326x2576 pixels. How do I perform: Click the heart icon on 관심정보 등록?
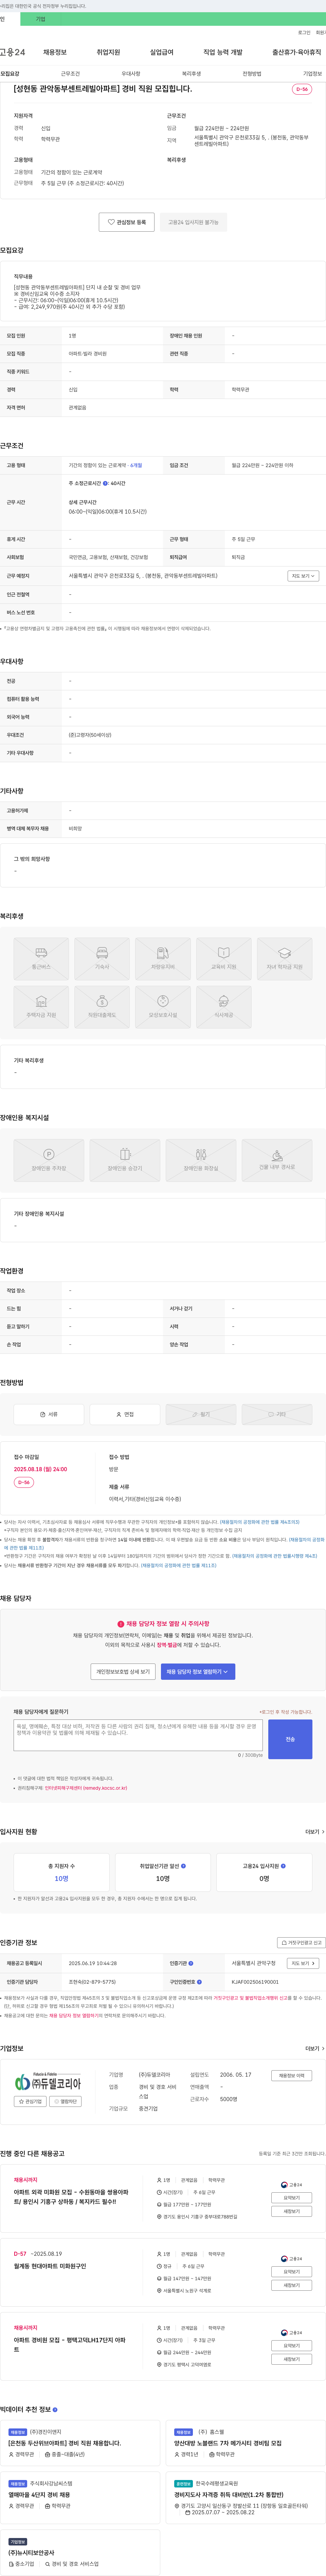[x=111, y=222]
